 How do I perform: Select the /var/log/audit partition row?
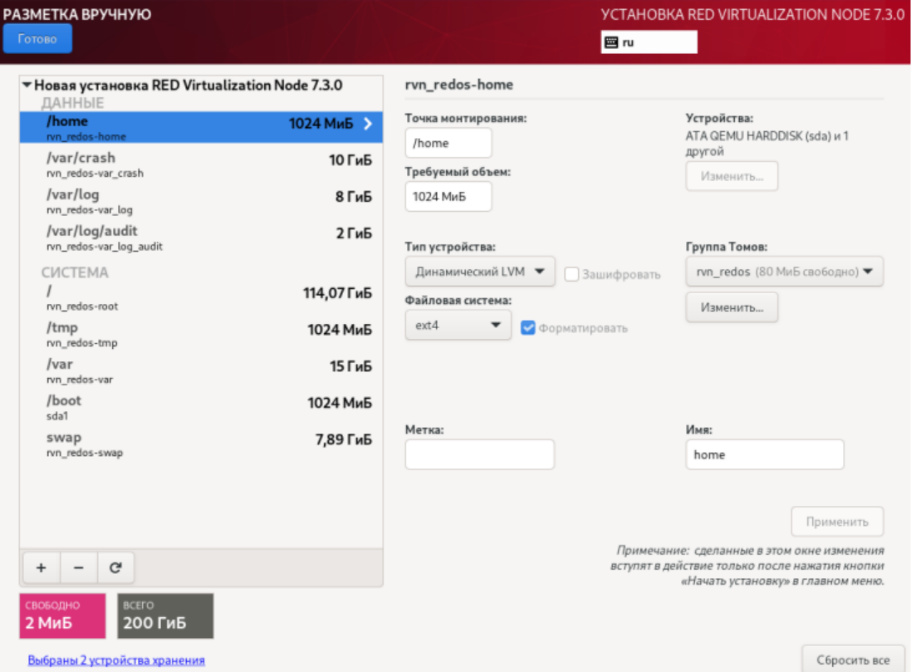click(201, 238)
